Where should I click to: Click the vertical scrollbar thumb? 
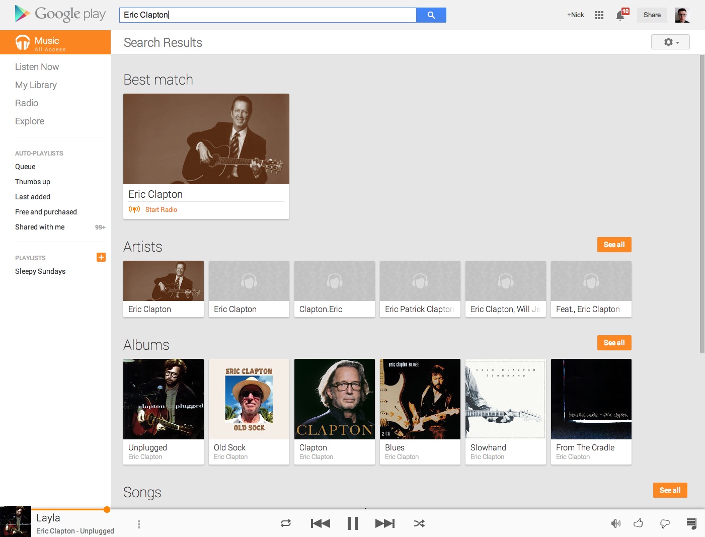pos(702,204)
